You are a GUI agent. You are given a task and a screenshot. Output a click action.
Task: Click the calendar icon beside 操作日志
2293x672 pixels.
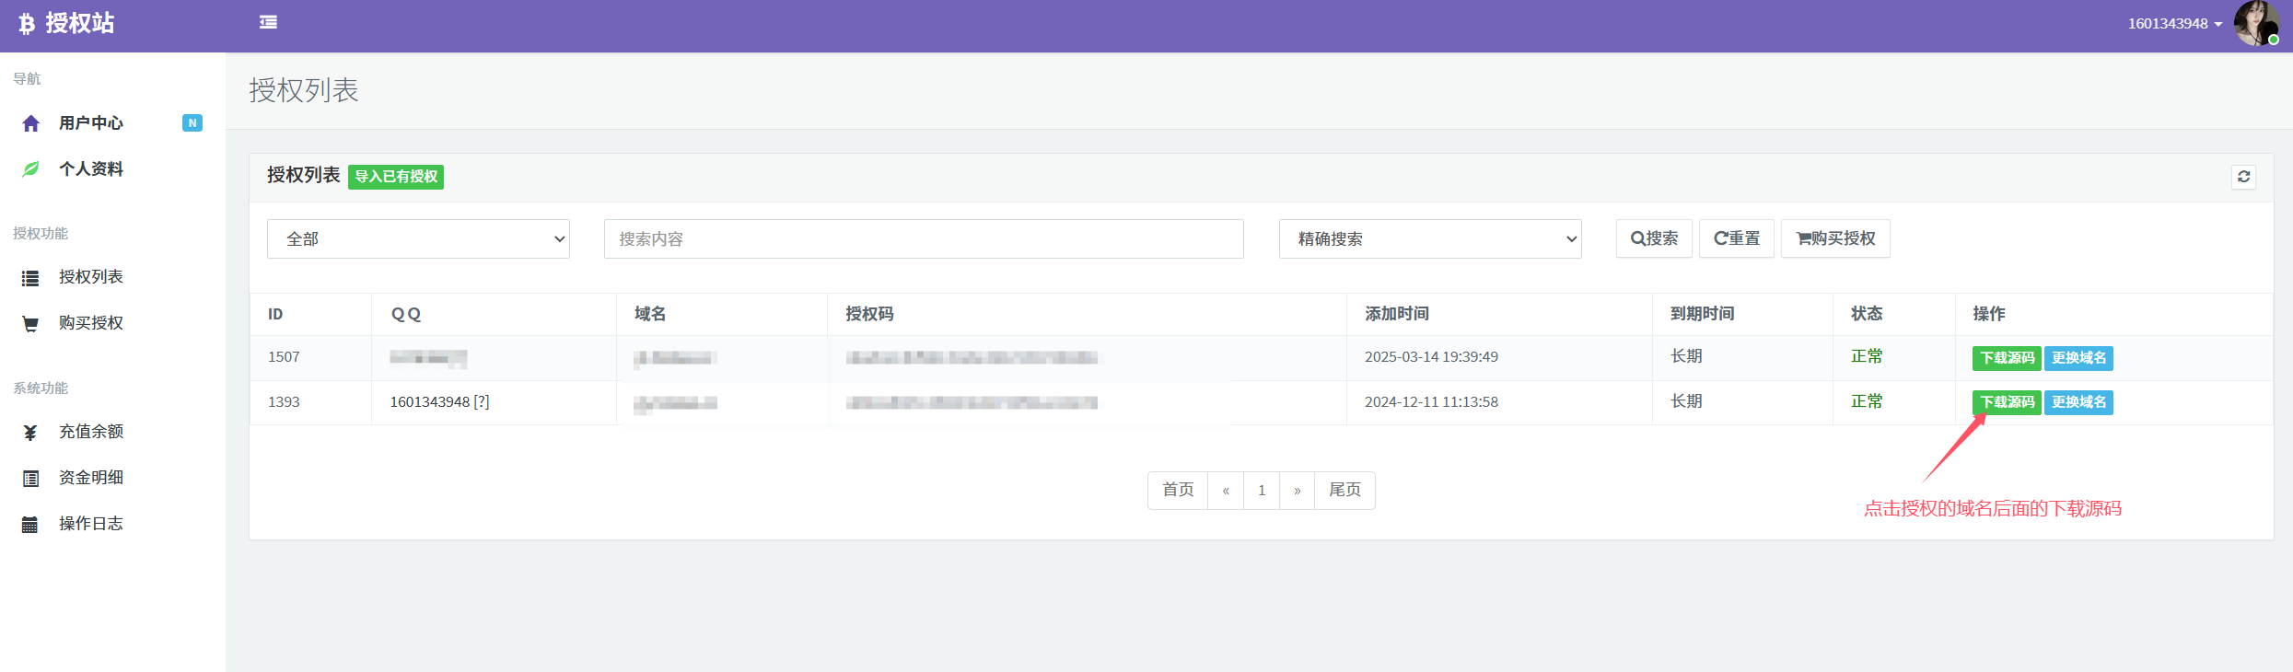[x=30, y=525]
